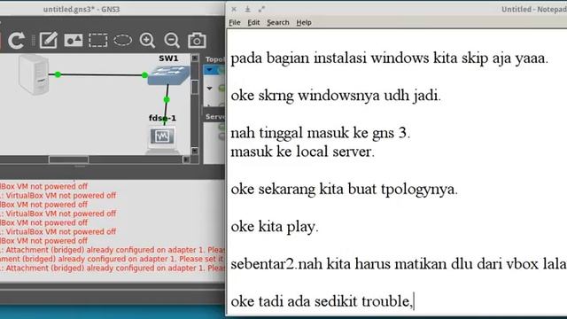Click the zoom out magnifier icon
The image size is (567, 319).
(x=172, y=40)
